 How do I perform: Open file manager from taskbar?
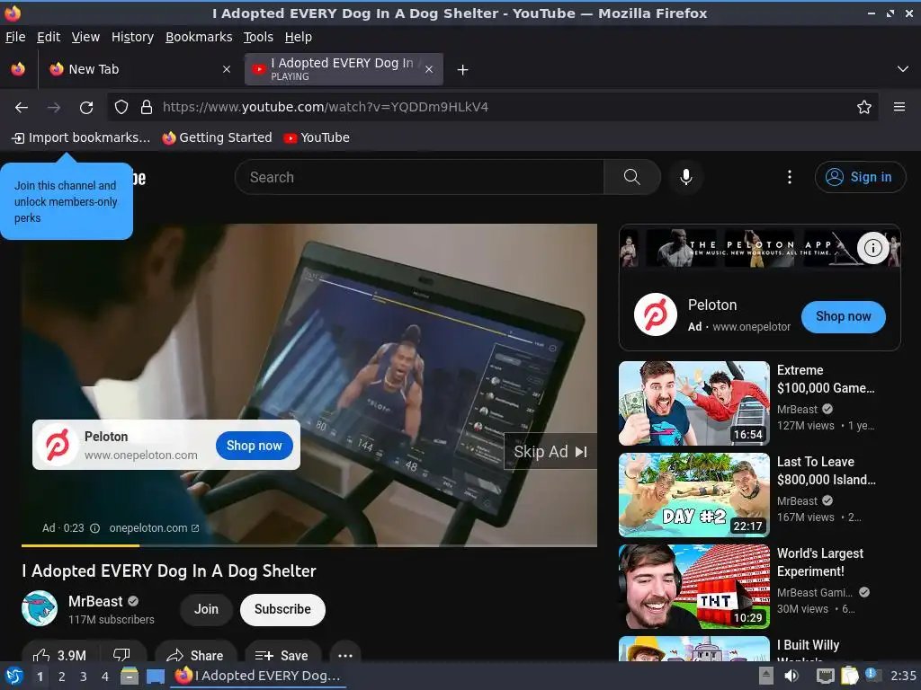[x=130, y=676]
